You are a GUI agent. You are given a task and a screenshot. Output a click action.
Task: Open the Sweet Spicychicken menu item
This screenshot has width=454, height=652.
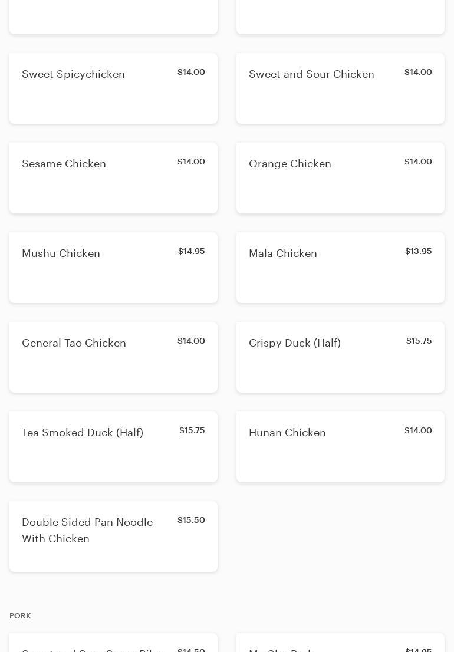[x=113, y=88]
